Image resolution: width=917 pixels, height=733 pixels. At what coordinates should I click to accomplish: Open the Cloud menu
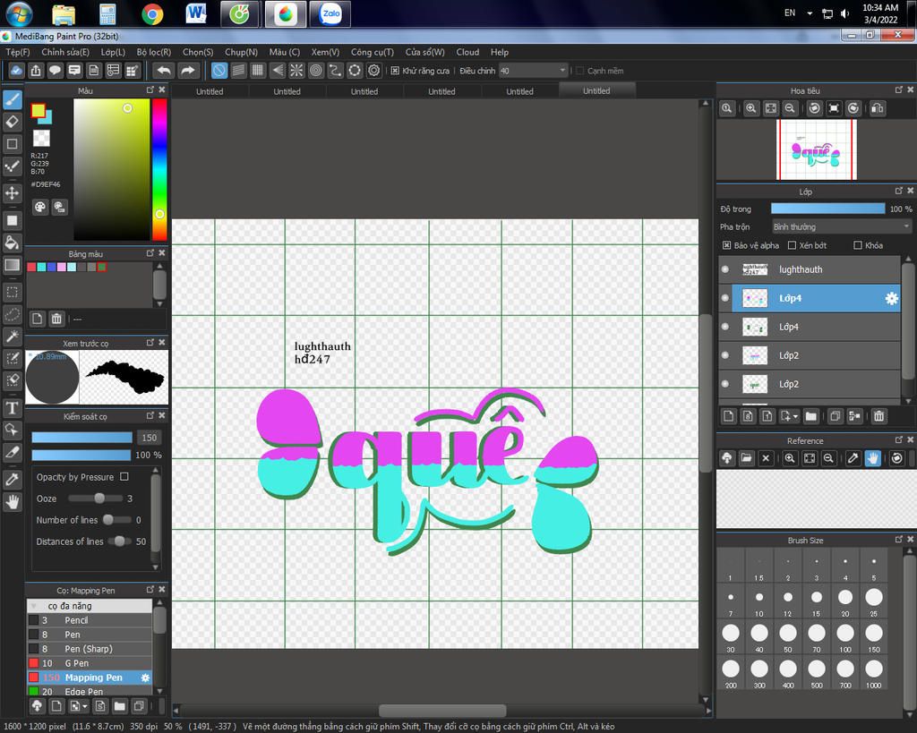point(467,52)
